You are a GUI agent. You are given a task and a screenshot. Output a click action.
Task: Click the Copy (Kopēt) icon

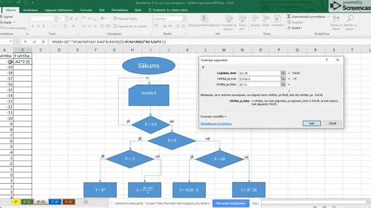click(x=1, y=22)
